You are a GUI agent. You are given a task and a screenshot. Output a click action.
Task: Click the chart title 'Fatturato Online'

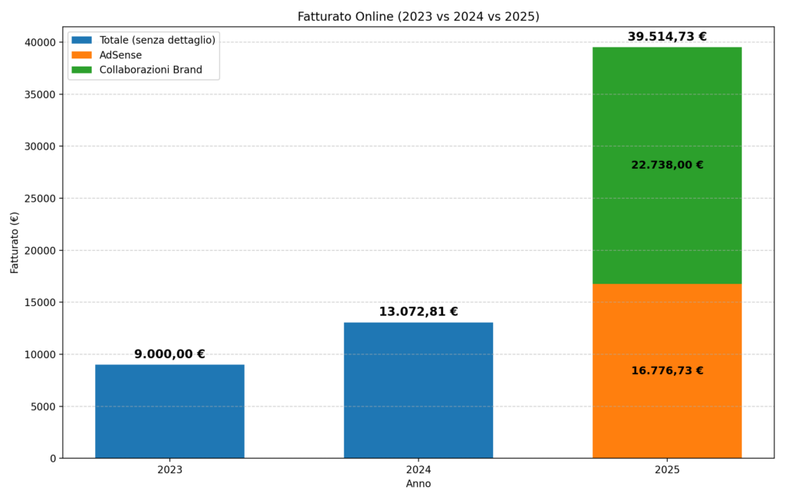pyautogui.click(x=418, y=16)
